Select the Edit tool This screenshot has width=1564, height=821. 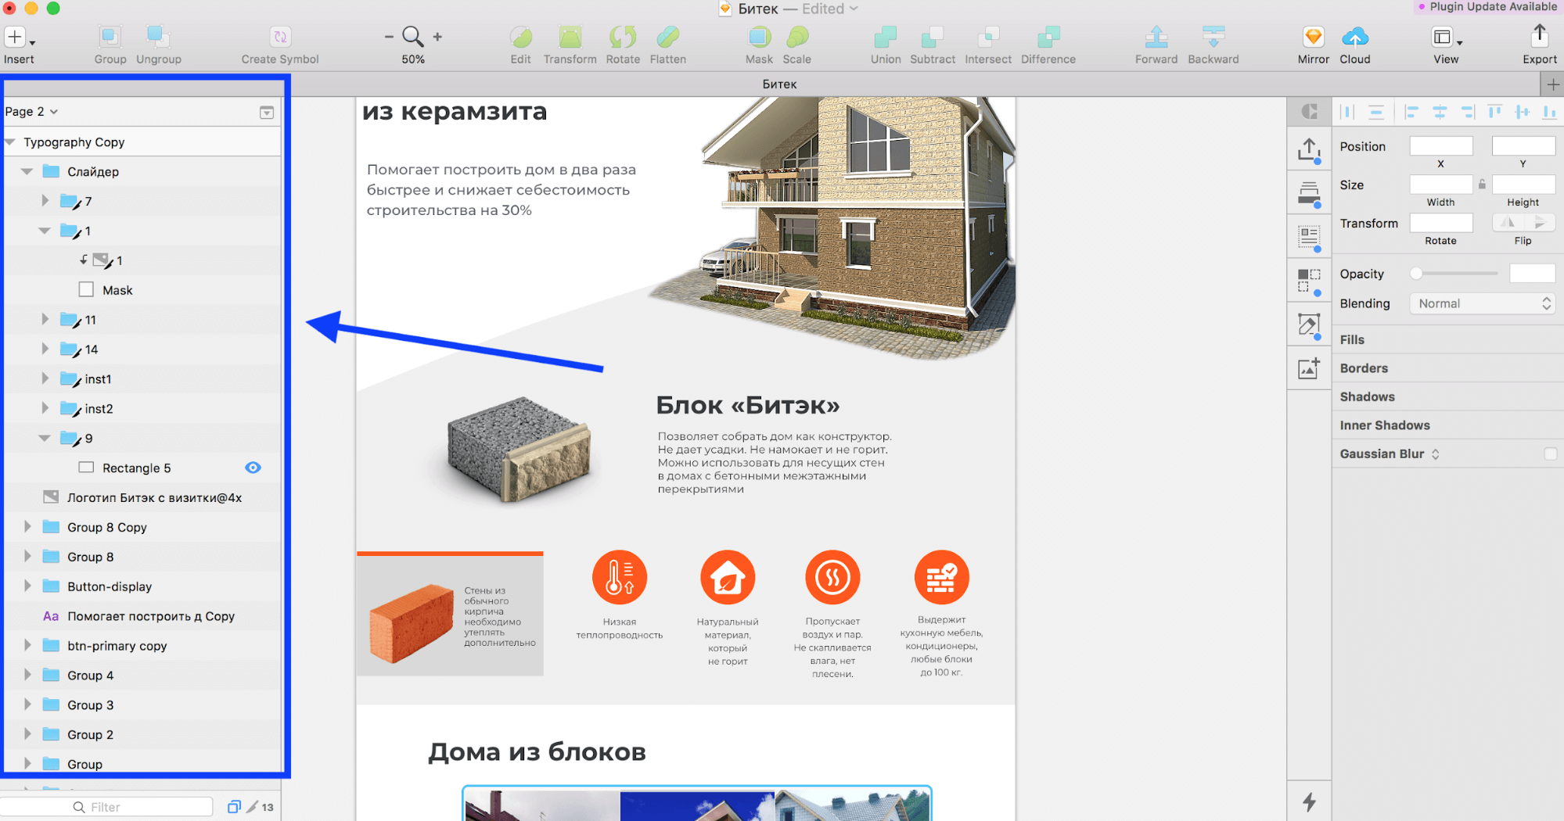[x=520, y=37]
